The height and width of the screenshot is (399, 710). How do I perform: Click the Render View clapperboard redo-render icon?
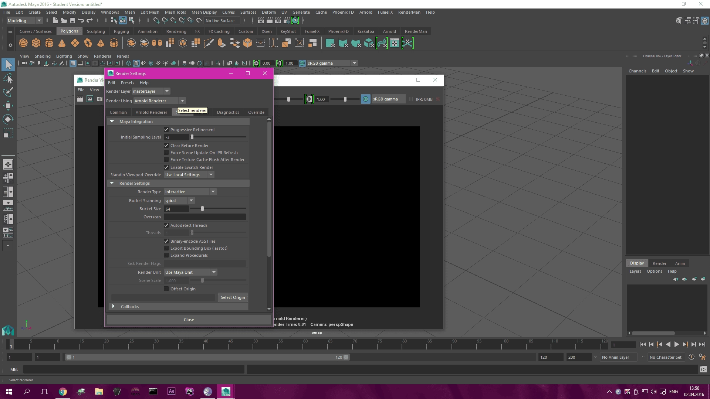pyautogui.click(x=80, y=99)
